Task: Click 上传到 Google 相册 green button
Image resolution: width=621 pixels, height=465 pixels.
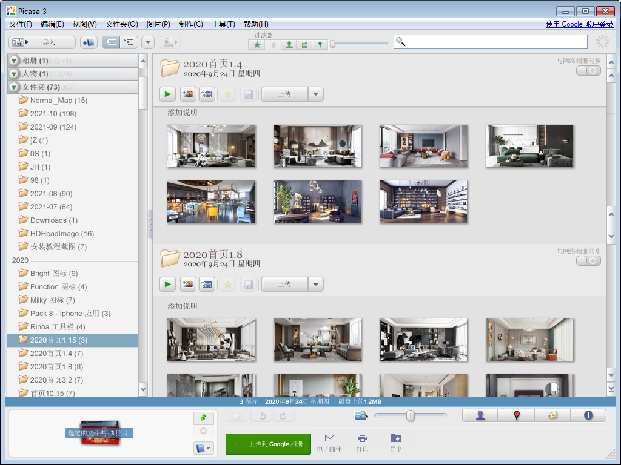Action: click(x=268, y=444)
